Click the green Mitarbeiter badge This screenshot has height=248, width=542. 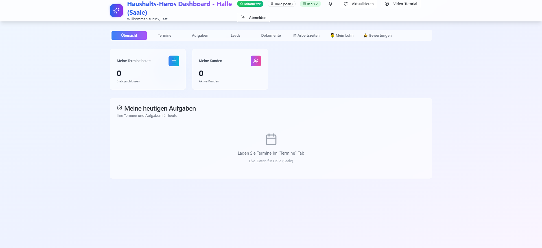[x=250, y=4]
